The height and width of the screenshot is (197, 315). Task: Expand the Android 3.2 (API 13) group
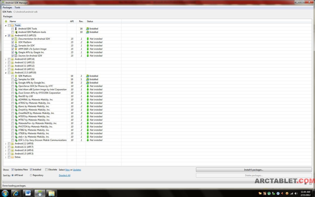tap(6, 62)
